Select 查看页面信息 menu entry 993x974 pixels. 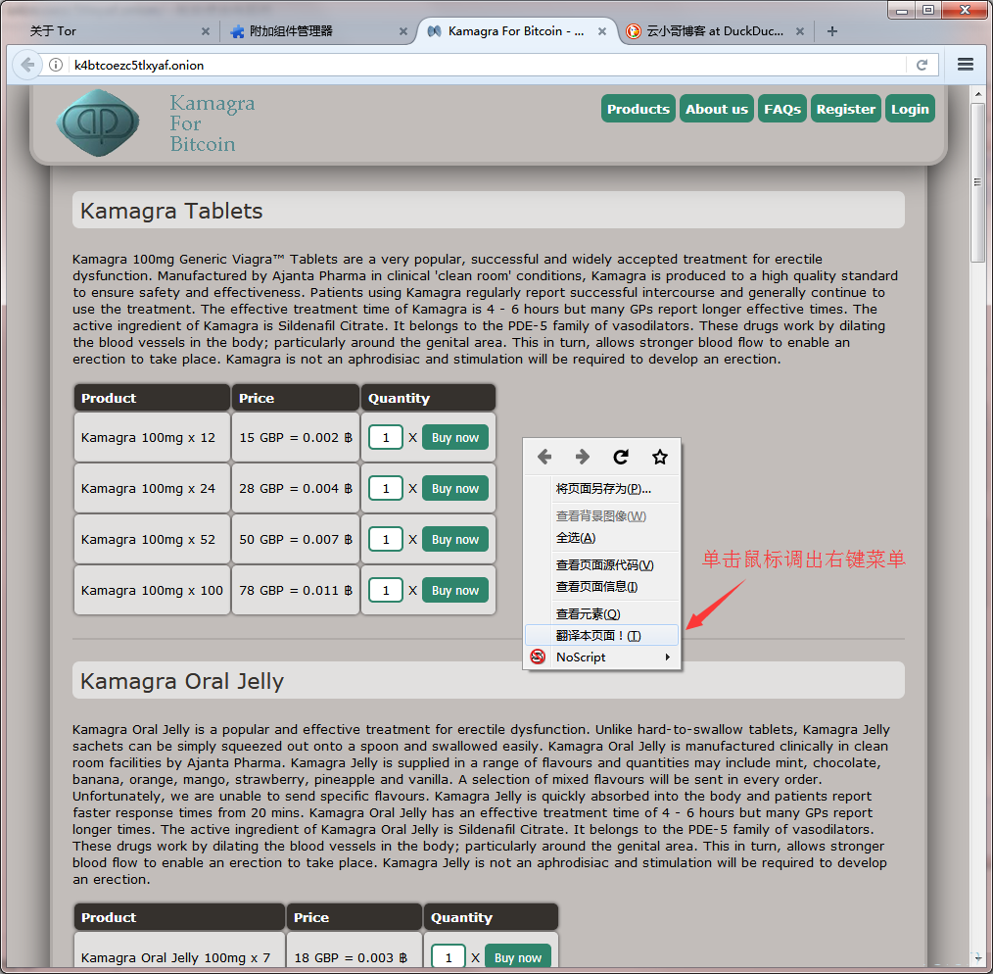coord(601,586)
